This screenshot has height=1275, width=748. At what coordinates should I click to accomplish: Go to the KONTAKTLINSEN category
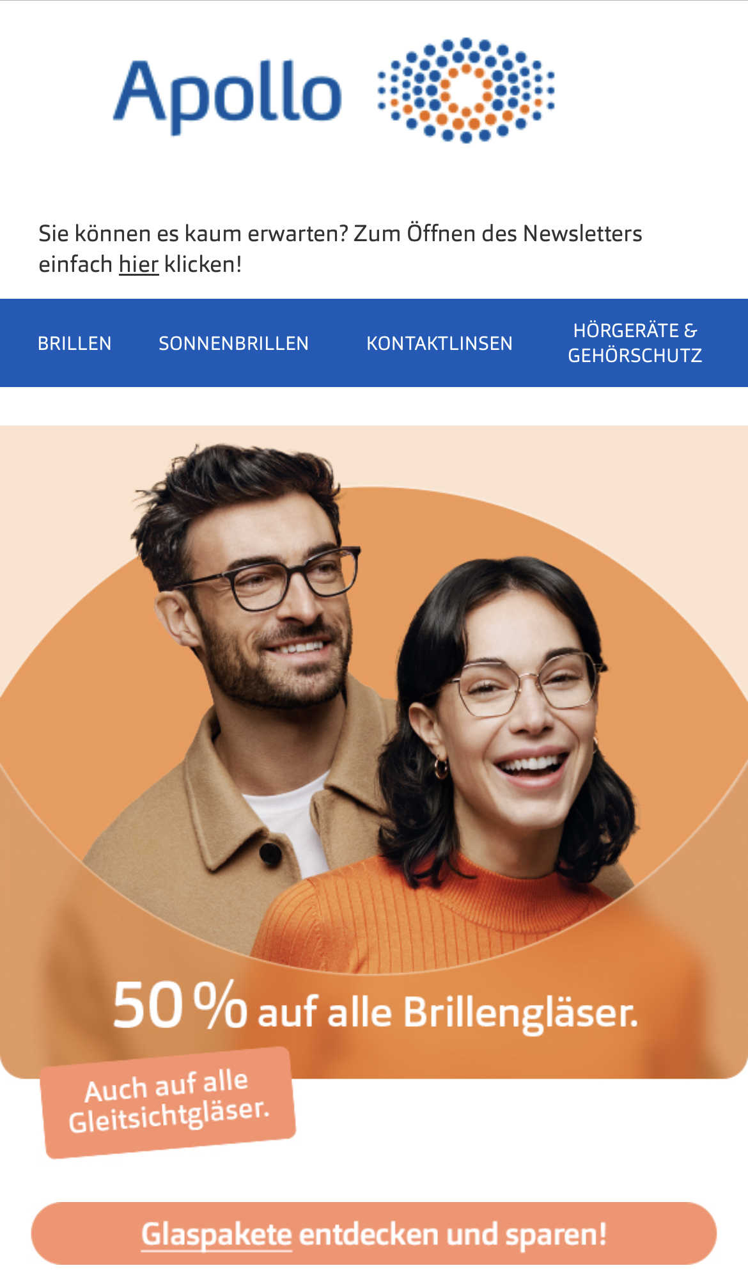click(x=439, y=344)
